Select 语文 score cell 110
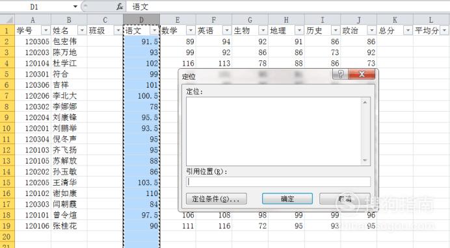450x248 pixels. (x=141, y=193)
